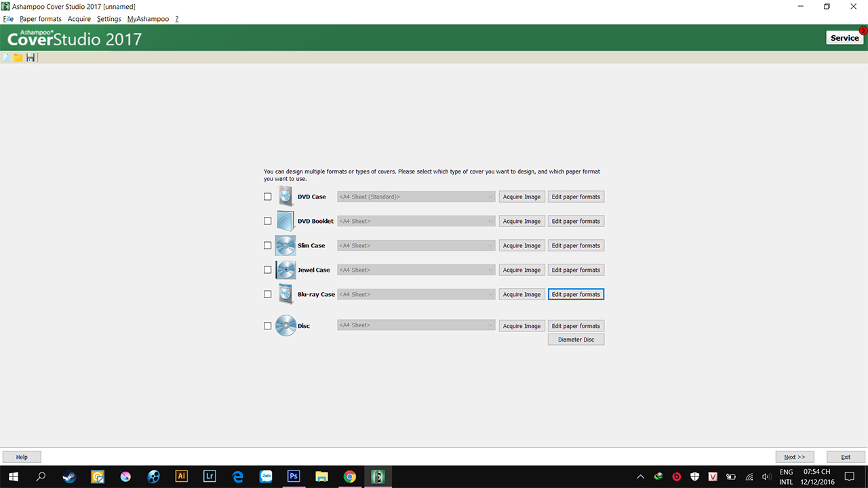Image resolution: width=868 pixels, height=488 pixels.
Task: Enable the DVD Booklet checkbox
Action: click(x=267, y=221)
